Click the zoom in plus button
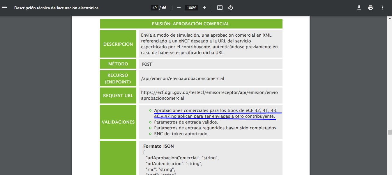 click(x=204, y=8)
